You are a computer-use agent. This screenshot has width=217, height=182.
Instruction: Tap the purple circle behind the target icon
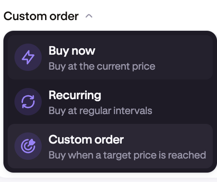(28, 146)
